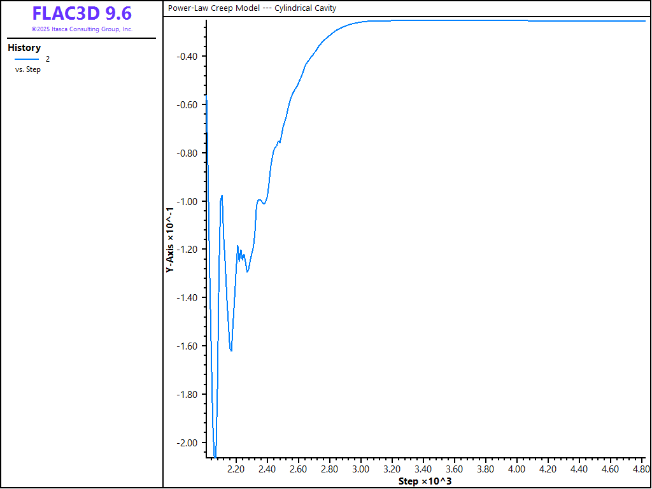Select the History legend heading
This screenshot has height=489, width=652.
tap(24, 48)
